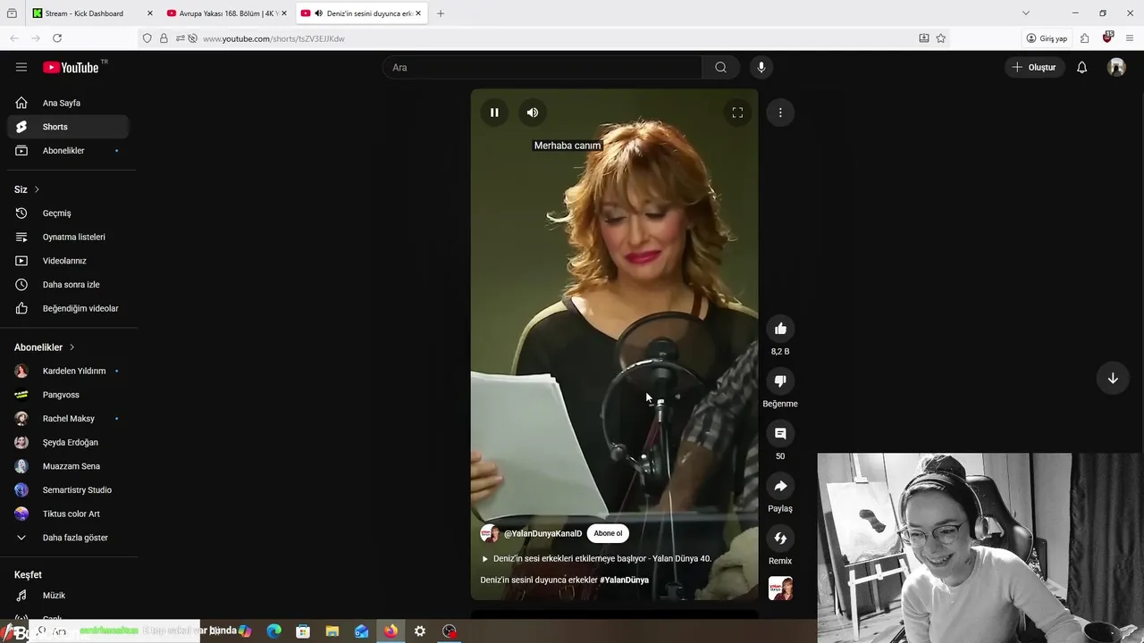
Task: Go to Ana Sayfa in sidebar
Action: 68,103
